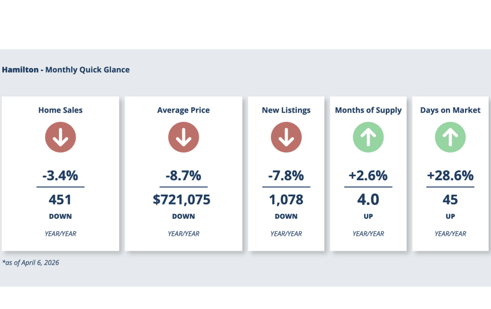Select the $721,075 average price figure
Screen dimensions: 491x309
[183, 200]
